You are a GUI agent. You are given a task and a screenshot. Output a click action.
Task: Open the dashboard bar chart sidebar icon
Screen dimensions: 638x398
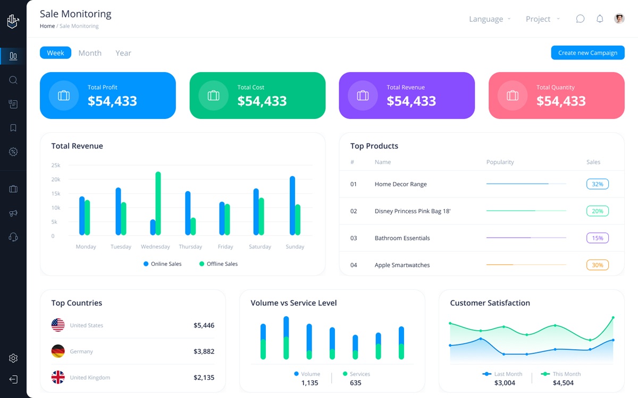(x=13, y=56)
